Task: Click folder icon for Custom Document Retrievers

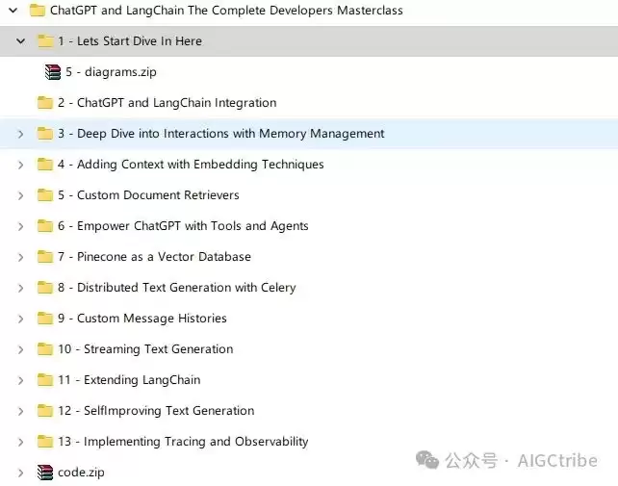Action: pos(45,195)
